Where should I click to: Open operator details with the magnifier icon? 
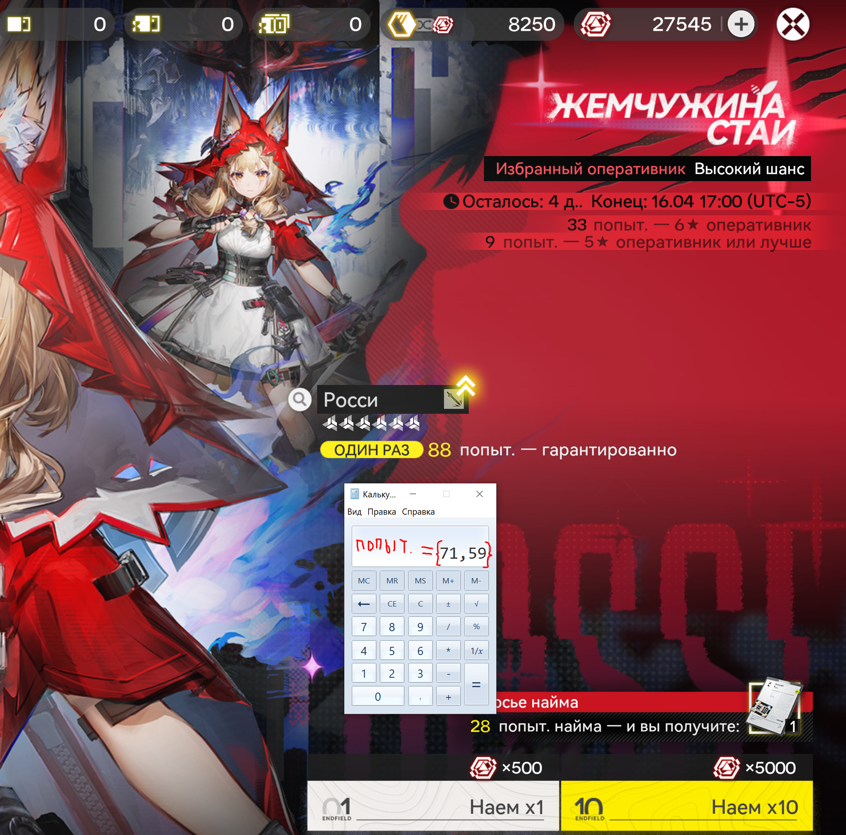tap(299, 399)
